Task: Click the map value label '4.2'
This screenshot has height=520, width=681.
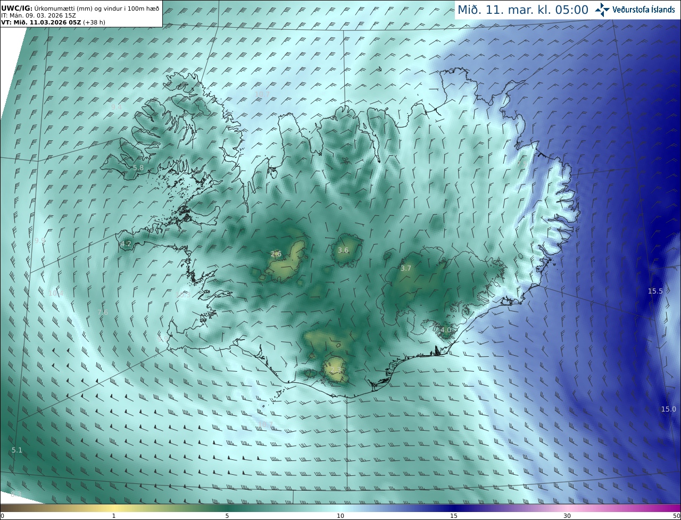Action: coord(126,244)
